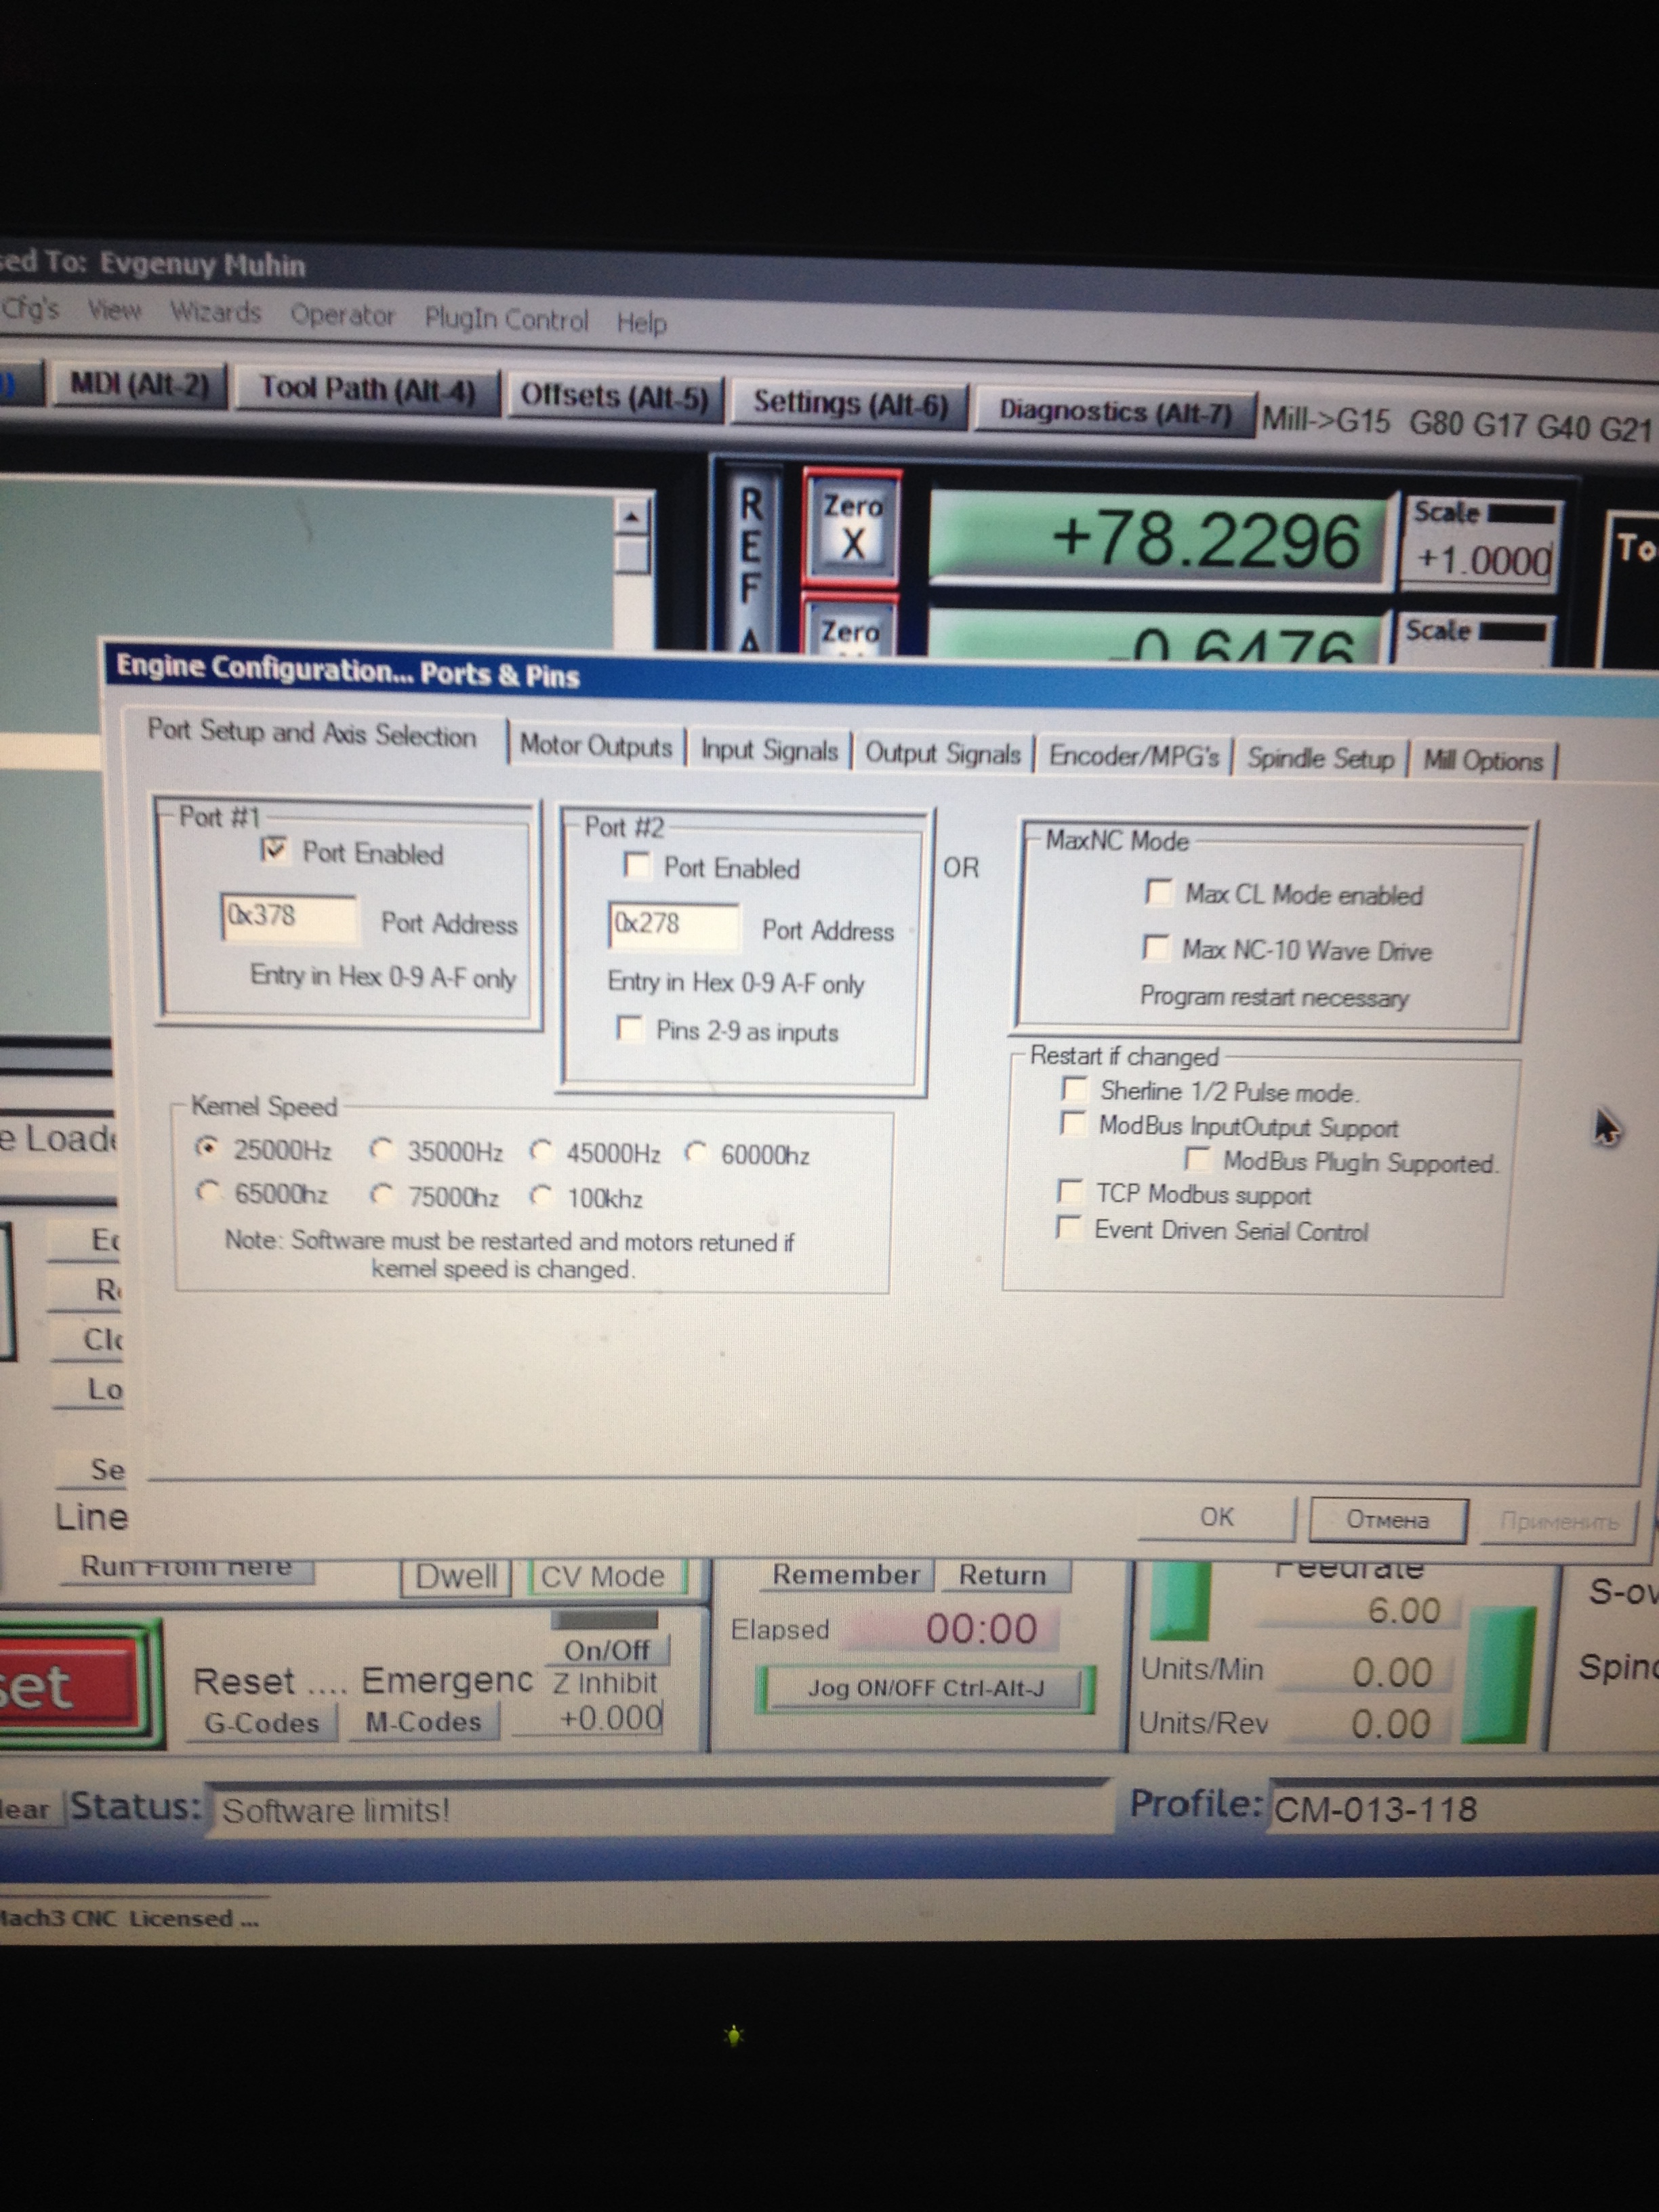Click the Return position button
The height and width of the screenshot is (2212, 1659).
(x=1002, y=1575)
